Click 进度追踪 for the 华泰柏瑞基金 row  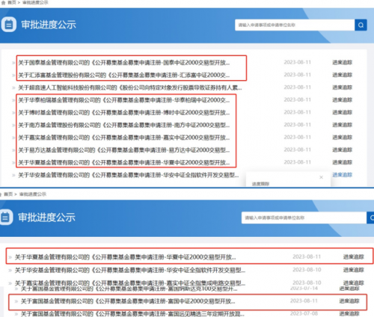click(342, 99)
